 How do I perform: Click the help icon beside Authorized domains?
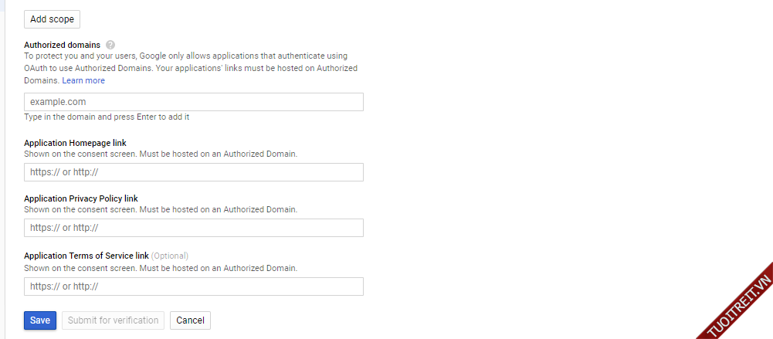(110, 45)
